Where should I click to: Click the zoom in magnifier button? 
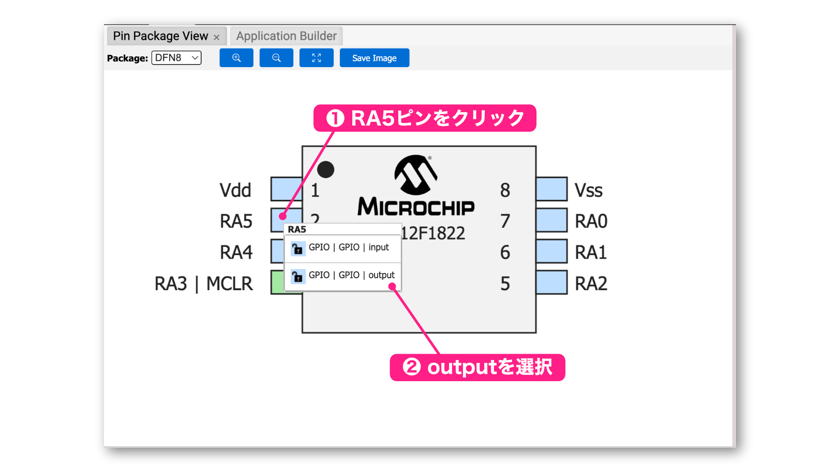click(236, 58)
